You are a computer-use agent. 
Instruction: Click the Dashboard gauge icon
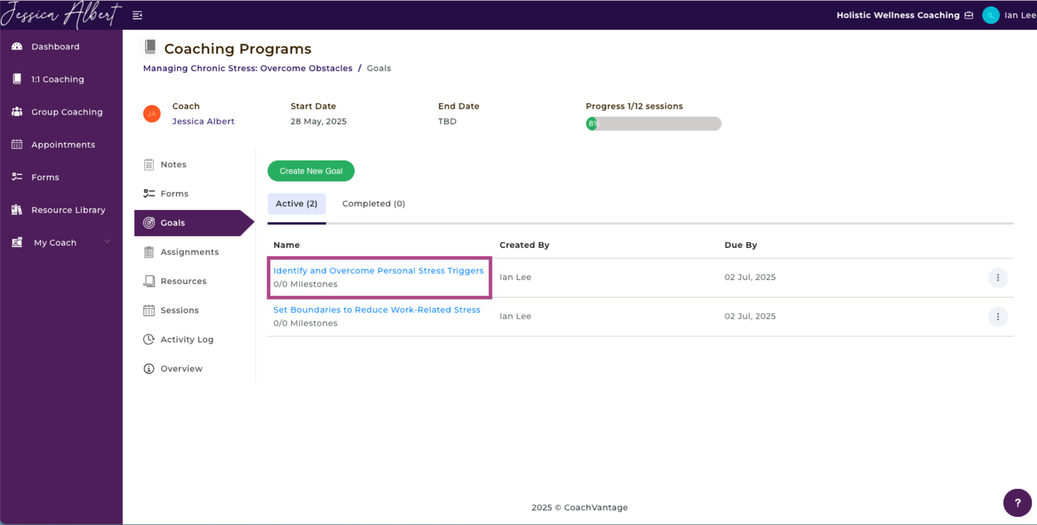[17, 46]
